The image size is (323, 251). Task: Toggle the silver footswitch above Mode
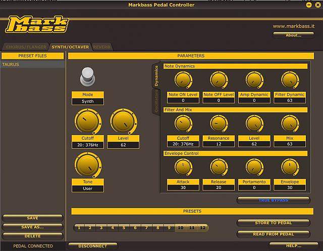[87, 76]
